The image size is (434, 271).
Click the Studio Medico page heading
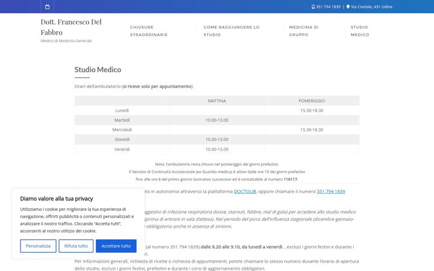pyautogui.click(x=98, y=69)
